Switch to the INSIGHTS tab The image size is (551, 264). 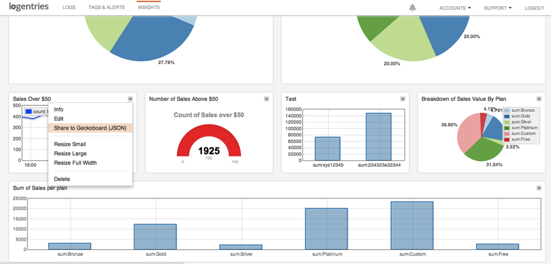coord(149,7)
